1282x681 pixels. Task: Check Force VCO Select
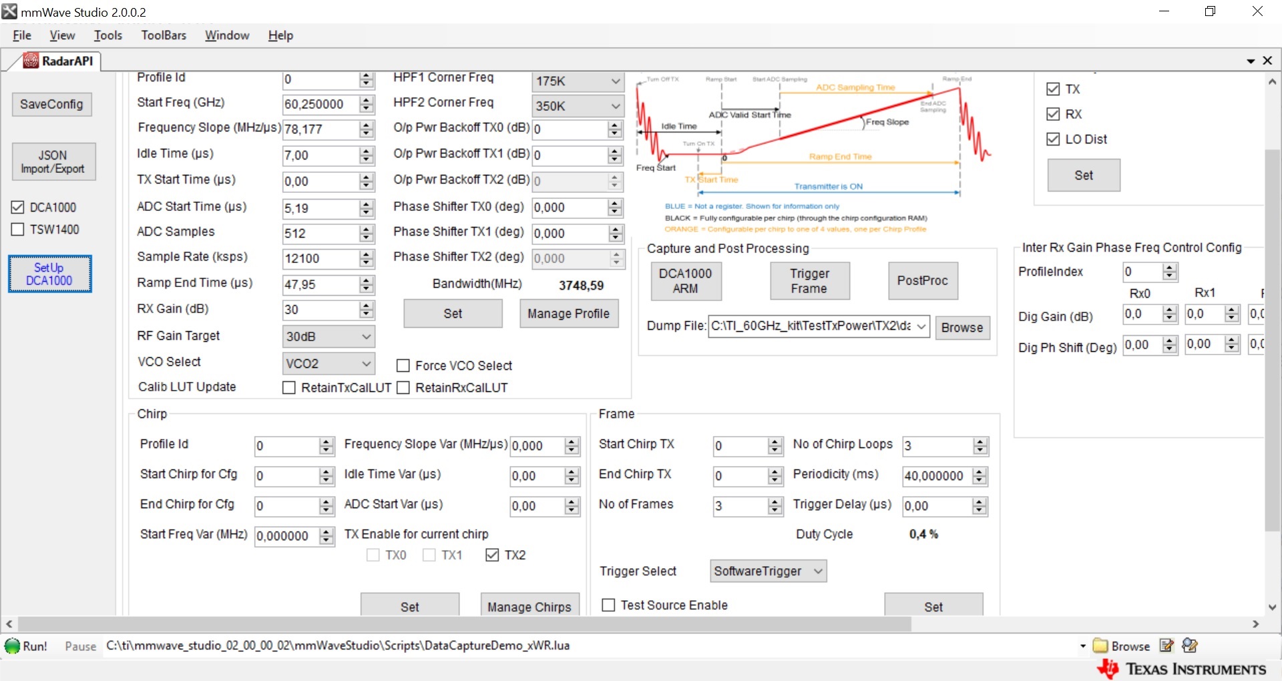pyautogui.click(x=403, y=366)
